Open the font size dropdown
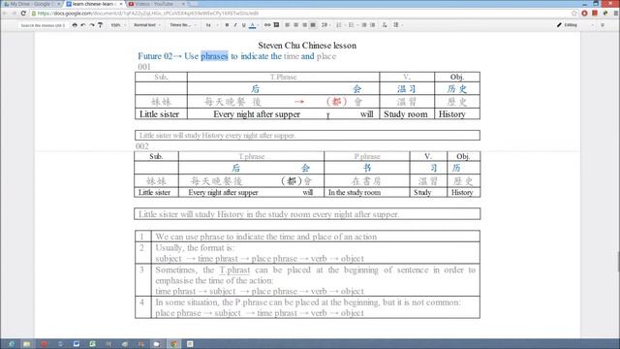620x349 pixels. coord(211,25)
